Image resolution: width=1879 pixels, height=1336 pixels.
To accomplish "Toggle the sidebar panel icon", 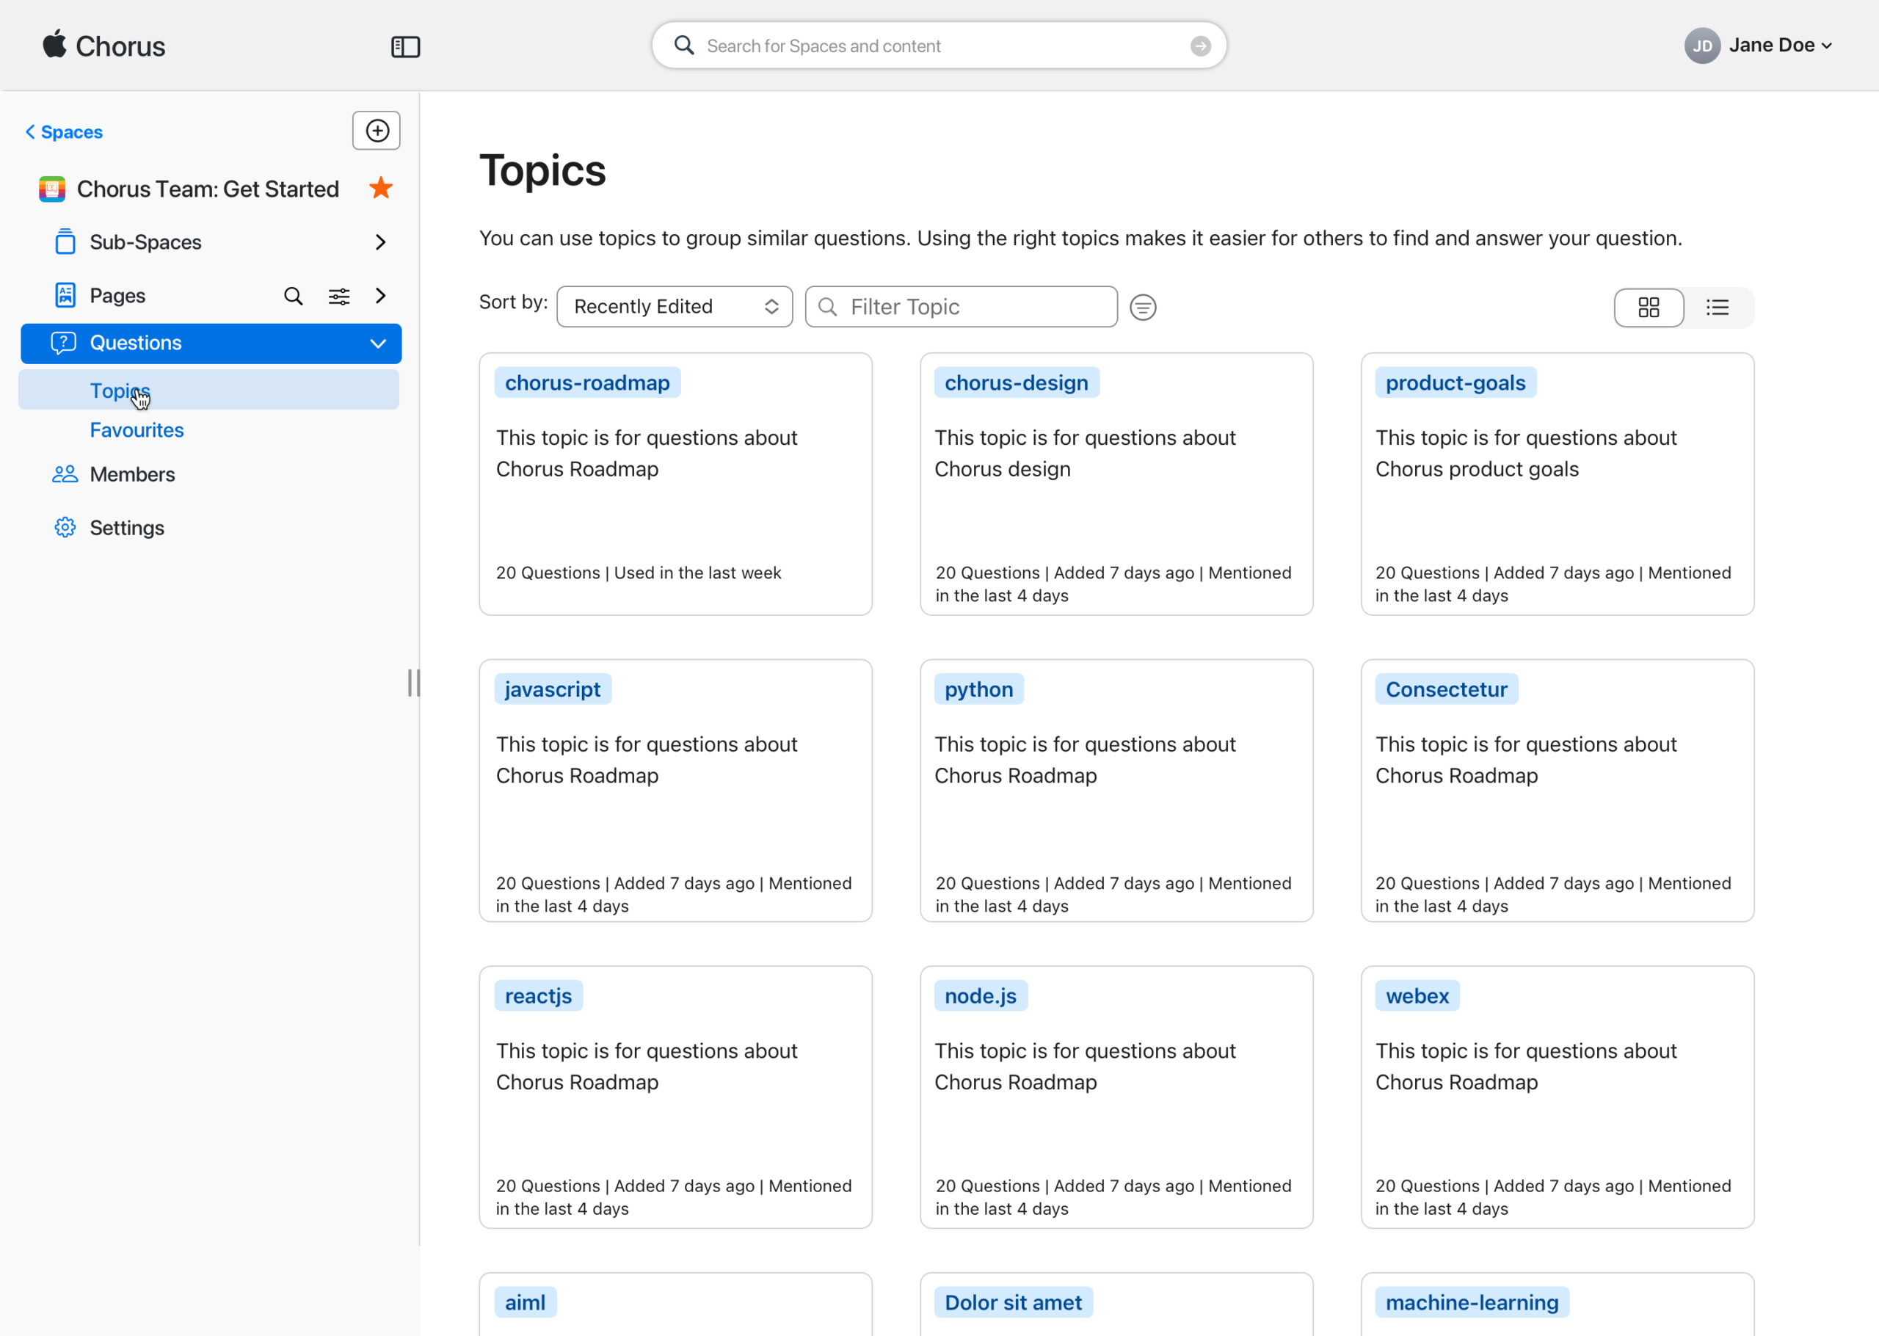I will coord(405,47).
